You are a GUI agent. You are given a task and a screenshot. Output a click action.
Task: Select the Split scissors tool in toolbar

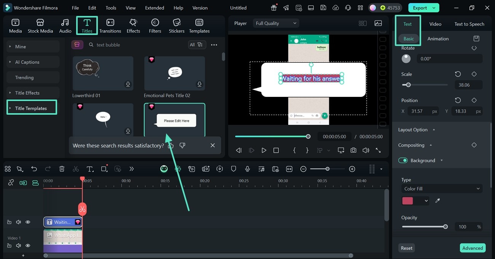(x=76, y=169)
